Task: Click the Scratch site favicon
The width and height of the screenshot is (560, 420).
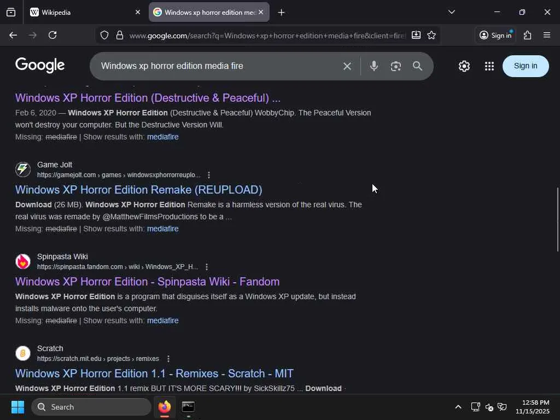Action: (23, 353)
